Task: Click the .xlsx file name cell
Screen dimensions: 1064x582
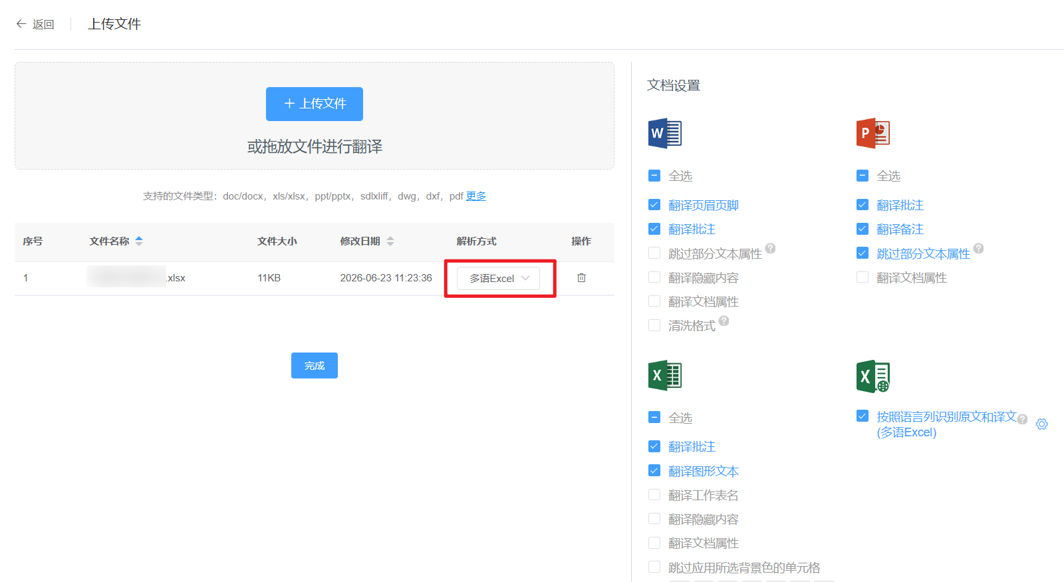Action: click(136, 278)
